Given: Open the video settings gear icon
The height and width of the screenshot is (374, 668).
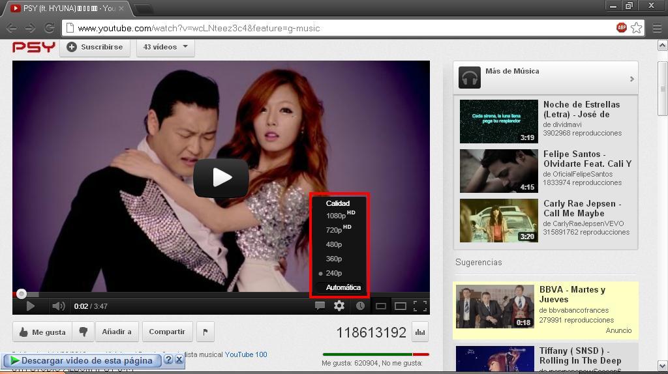Looking at the screenshot, I should [x=339, y=306].
